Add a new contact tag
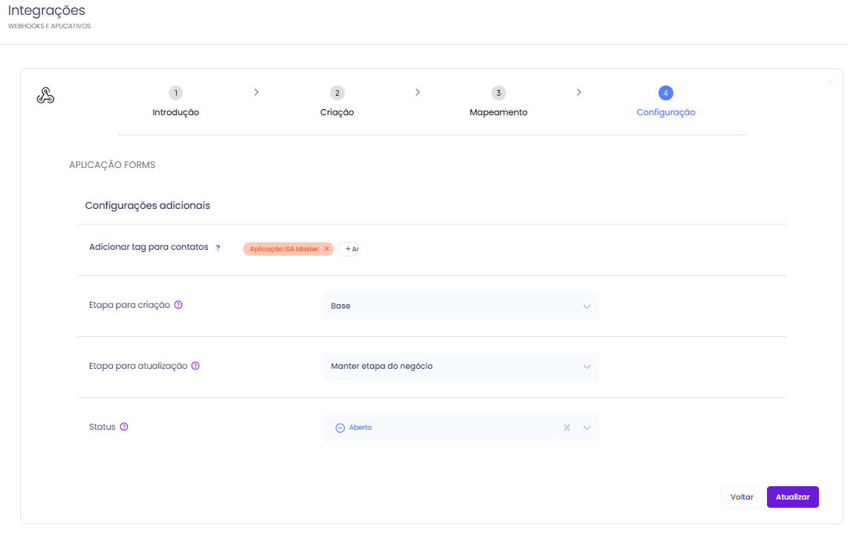848x539 pixels. [x=349, y=249]
